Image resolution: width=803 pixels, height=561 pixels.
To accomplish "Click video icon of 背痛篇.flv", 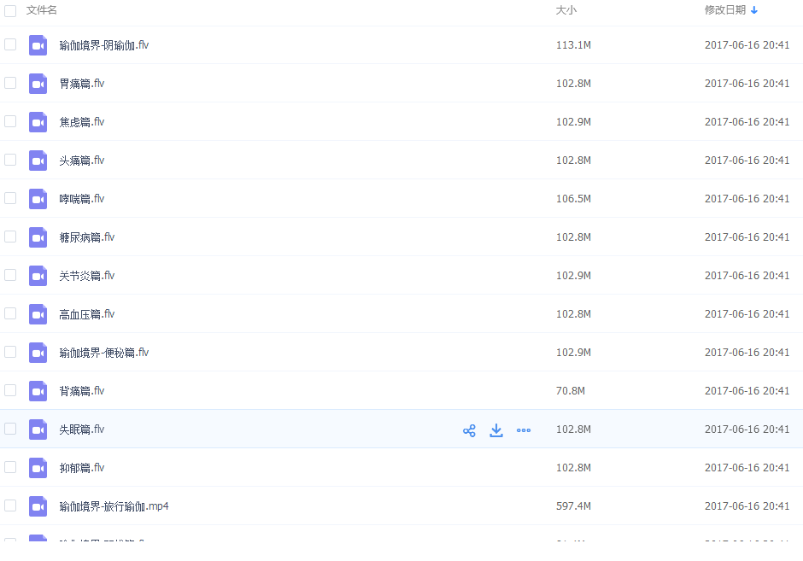I will [38, 390].
